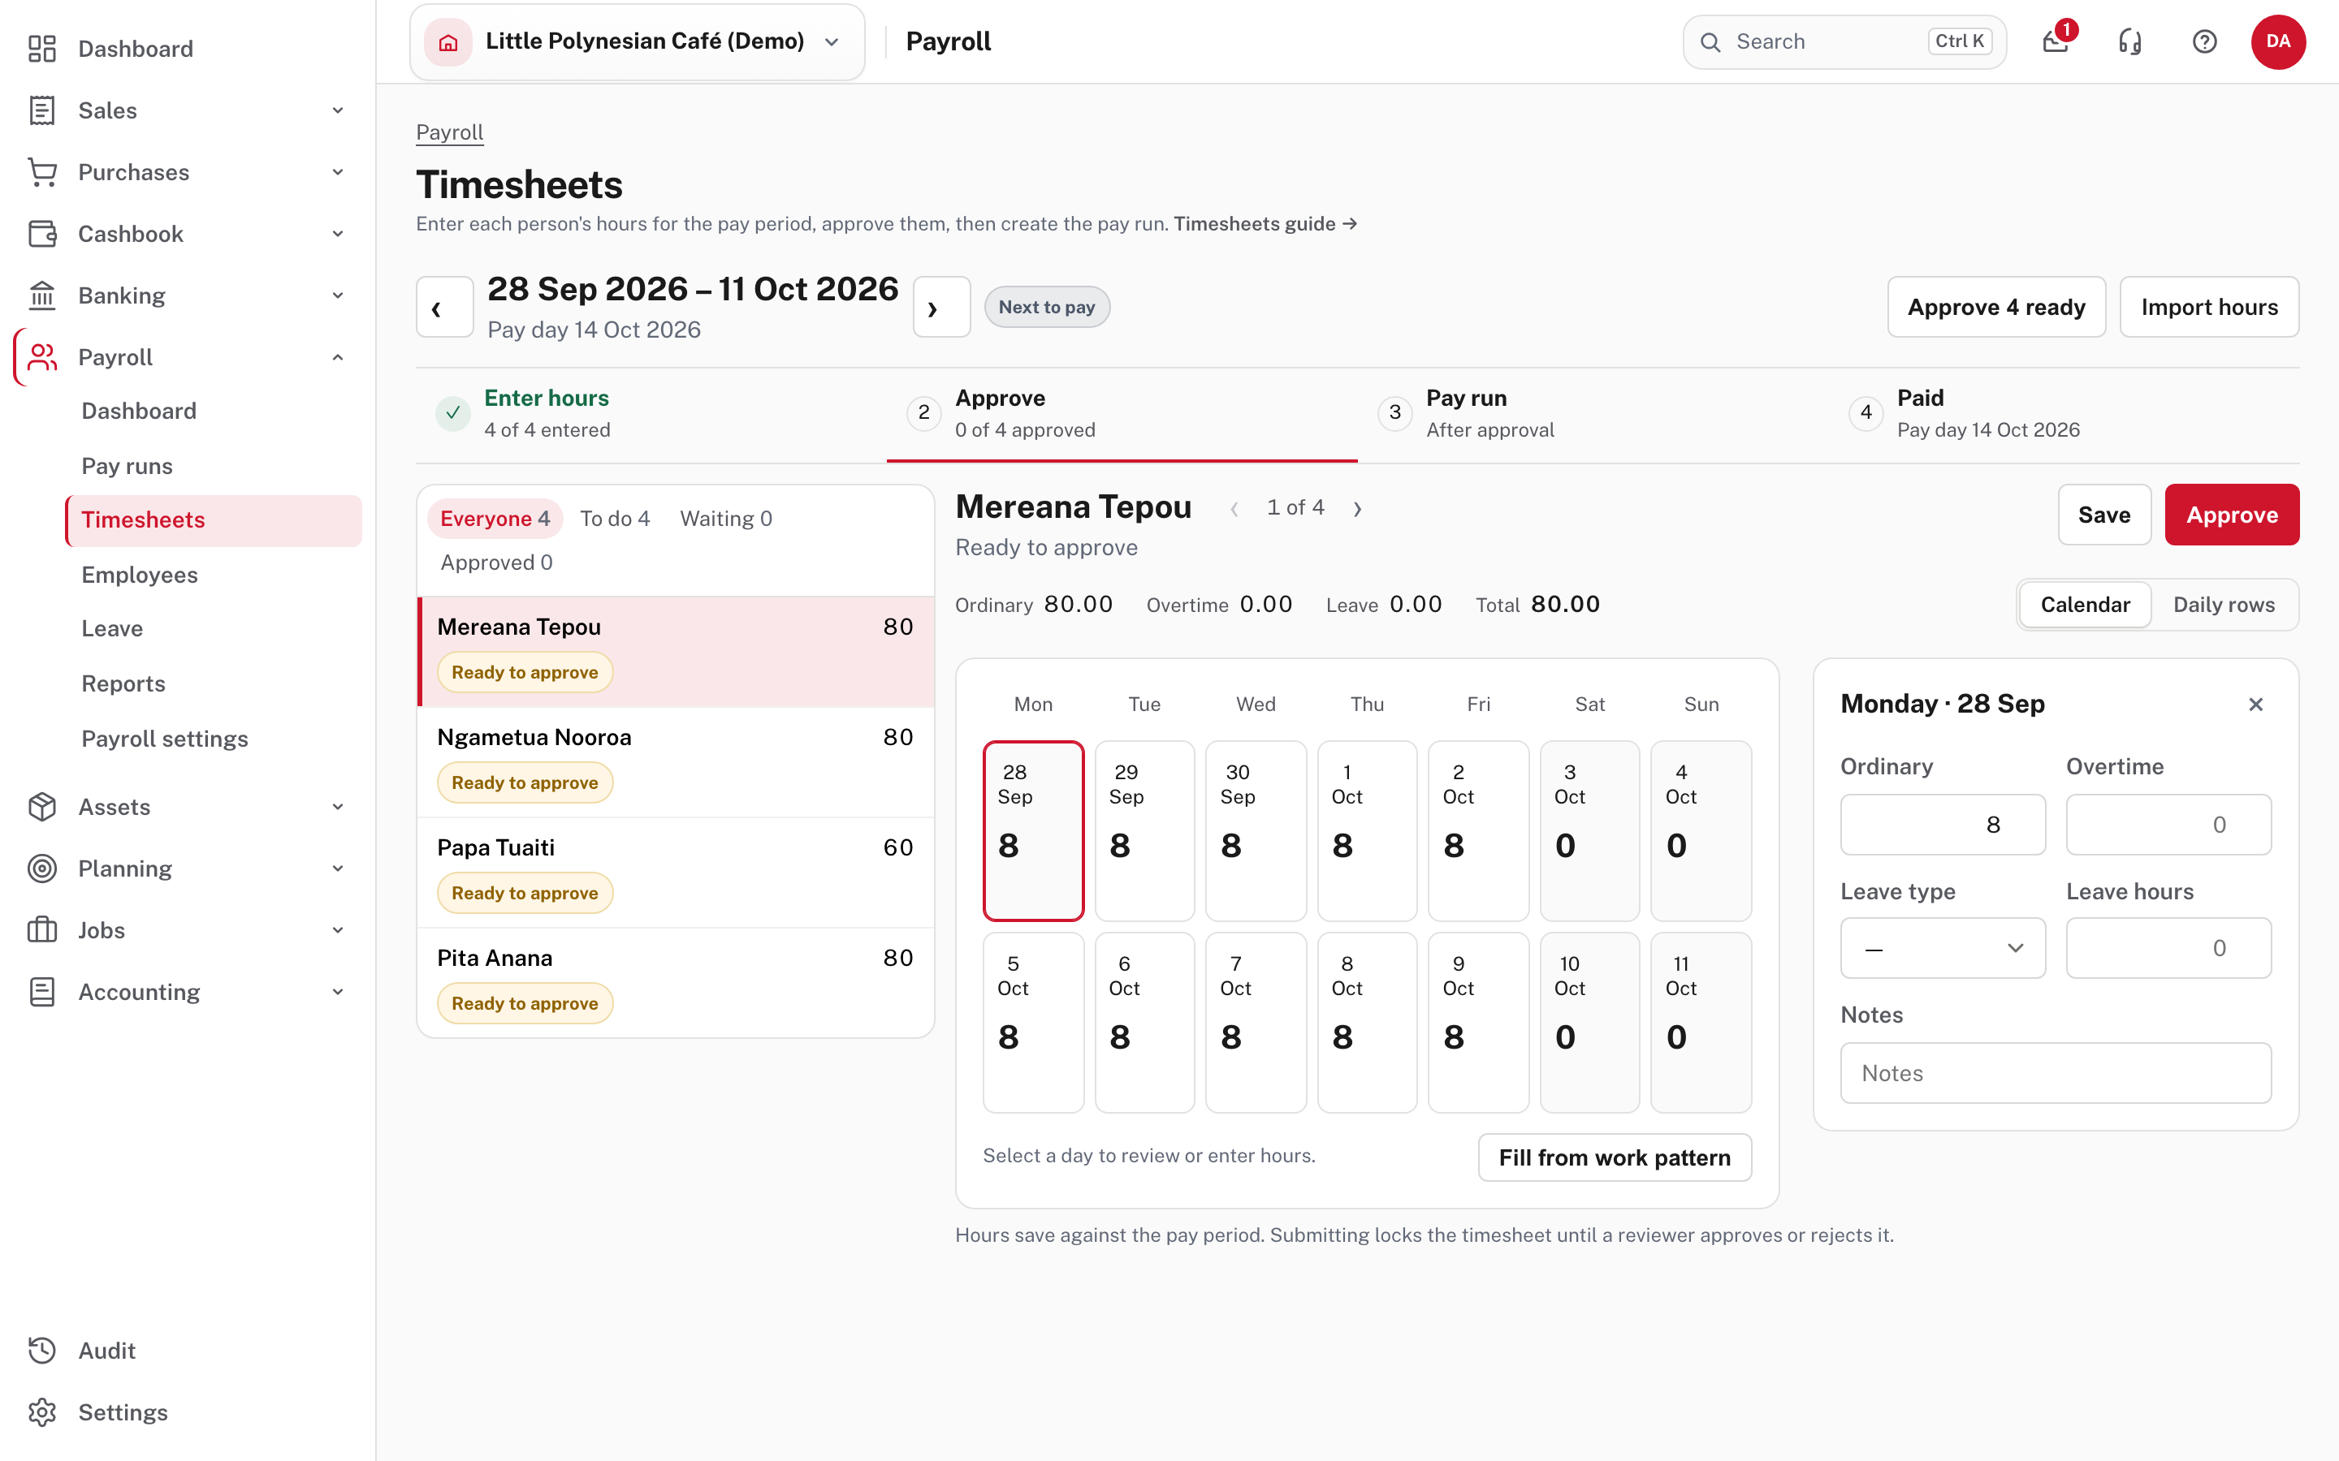Show next employee timesheet arrow
2339x1461 pixels.
[x=1357, y=508]
